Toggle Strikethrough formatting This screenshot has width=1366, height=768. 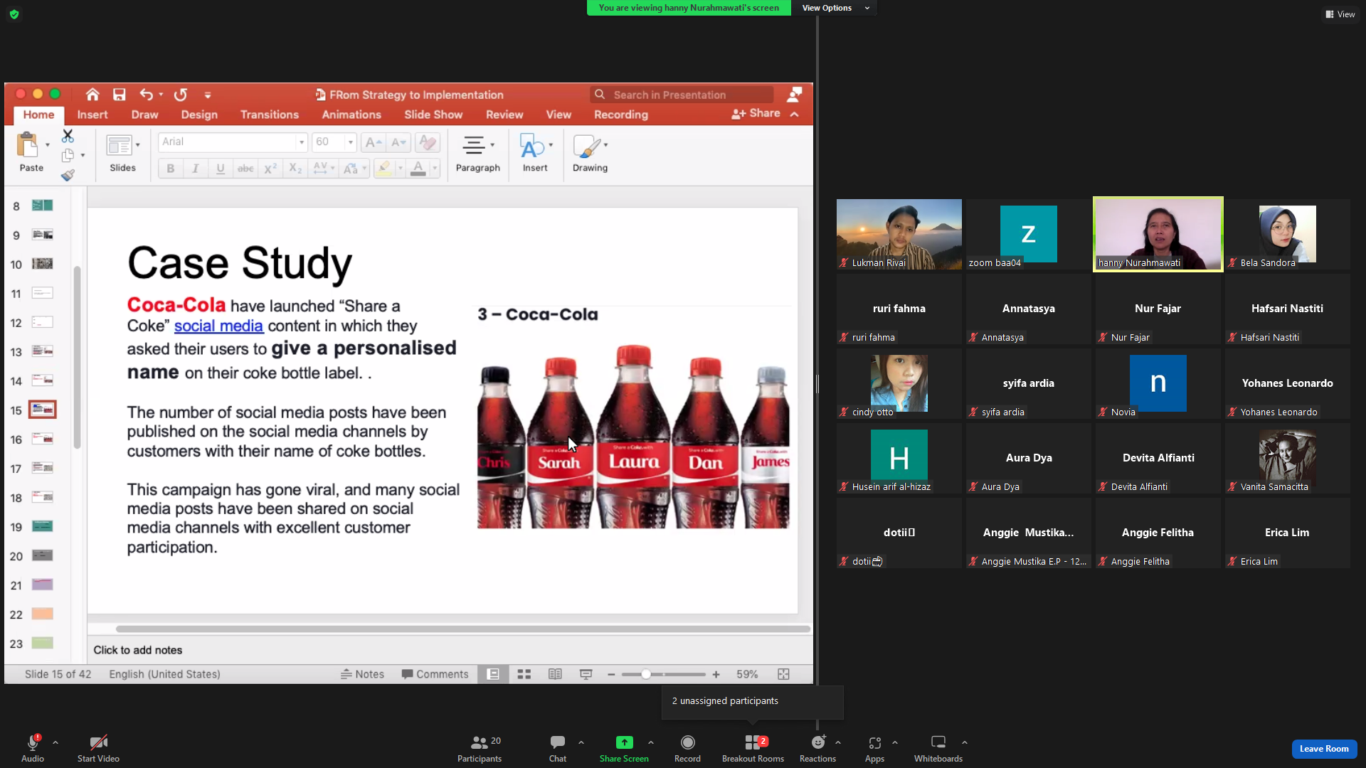pyautogui.click(x=245, y=169)
